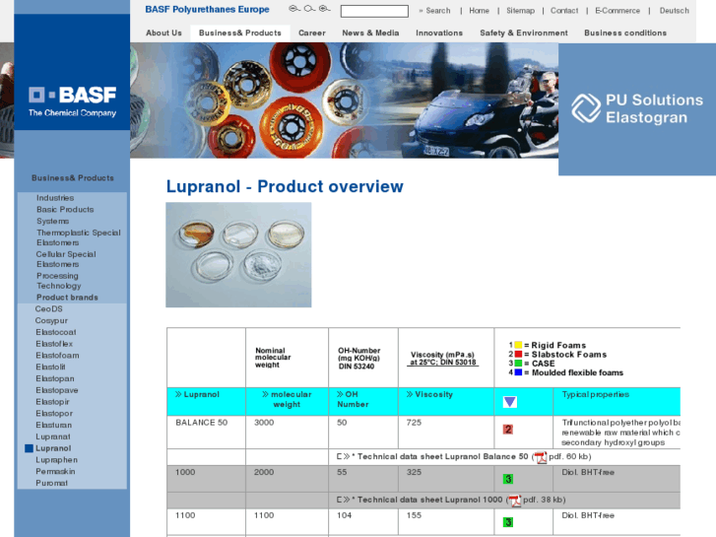Viewport: 716px width, 537px height.
Task: Click red application icon 2 in BALANCE 50 row
Action: tap(508, 430)
